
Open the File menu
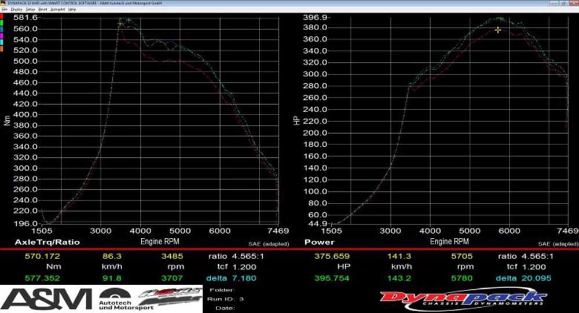[4, 10]
